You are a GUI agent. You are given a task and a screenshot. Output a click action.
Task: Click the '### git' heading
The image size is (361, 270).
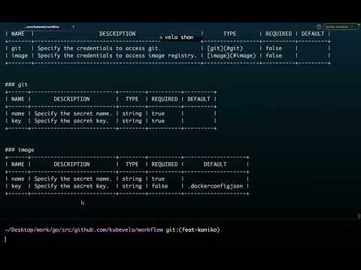click(x=17, y=85)
